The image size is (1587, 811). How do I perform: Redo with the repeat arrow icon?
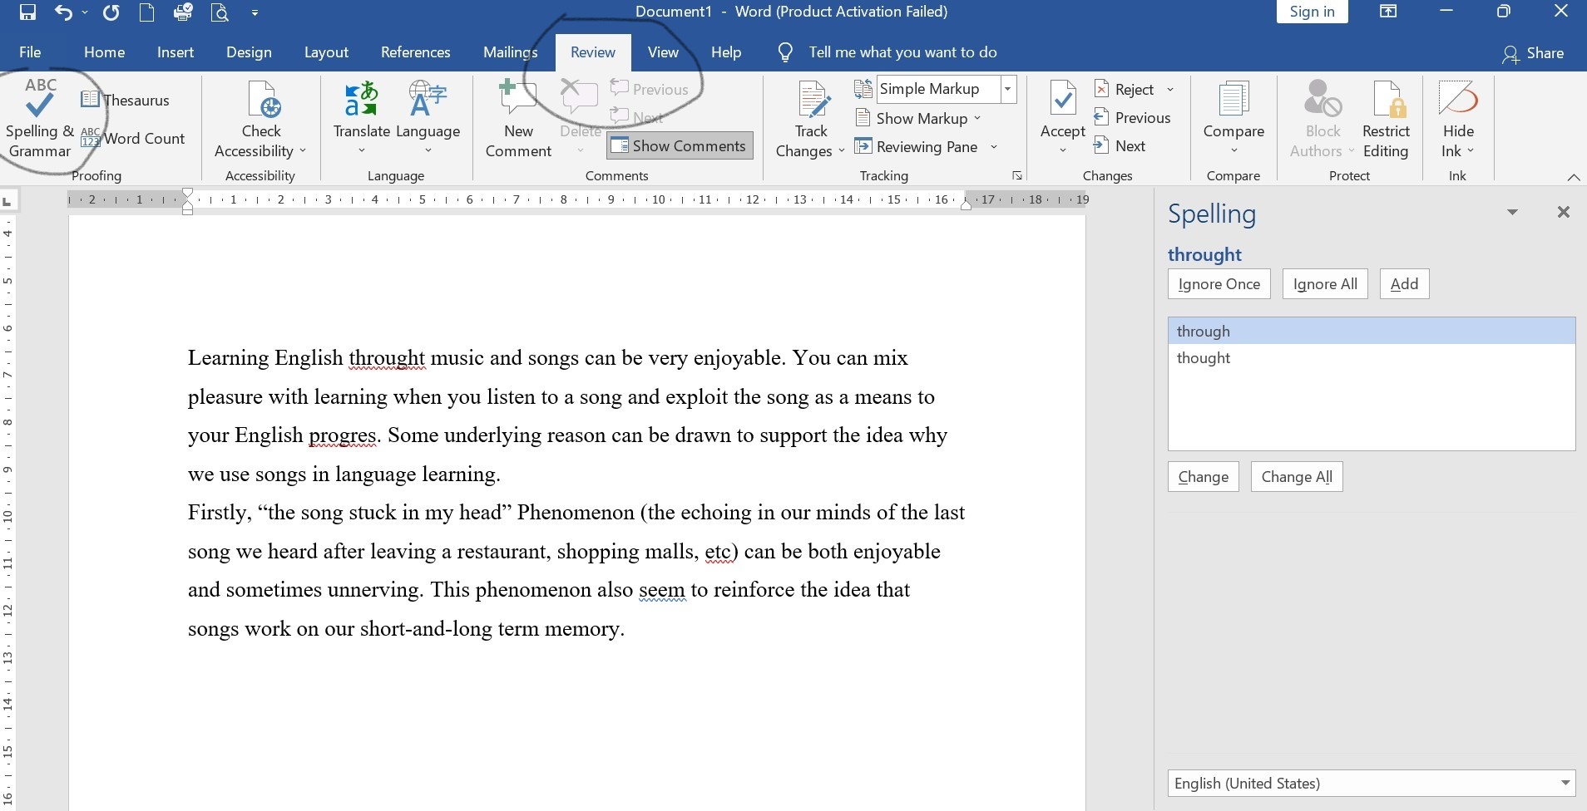(111, 12)
